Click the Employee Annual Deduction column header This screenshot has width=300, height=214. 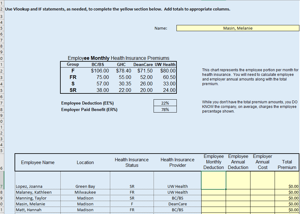(x=238, y=162)
